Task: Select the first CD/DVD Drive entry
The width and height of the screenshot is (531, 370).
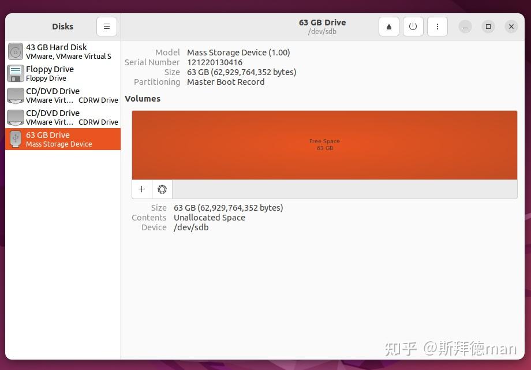Action: tap(63, 95)
